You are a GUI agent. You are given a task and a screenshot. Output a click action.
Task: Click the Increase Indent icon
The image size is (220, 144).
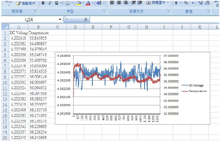(x=140, y=3)
